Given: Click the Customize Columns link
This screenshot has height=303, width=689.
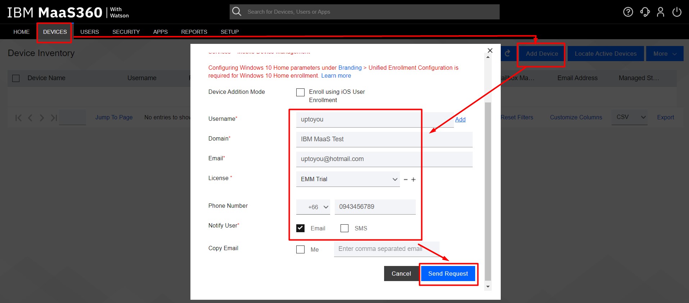Looking at the screenshot, I should pyautogui.click(x=576, y=117).
